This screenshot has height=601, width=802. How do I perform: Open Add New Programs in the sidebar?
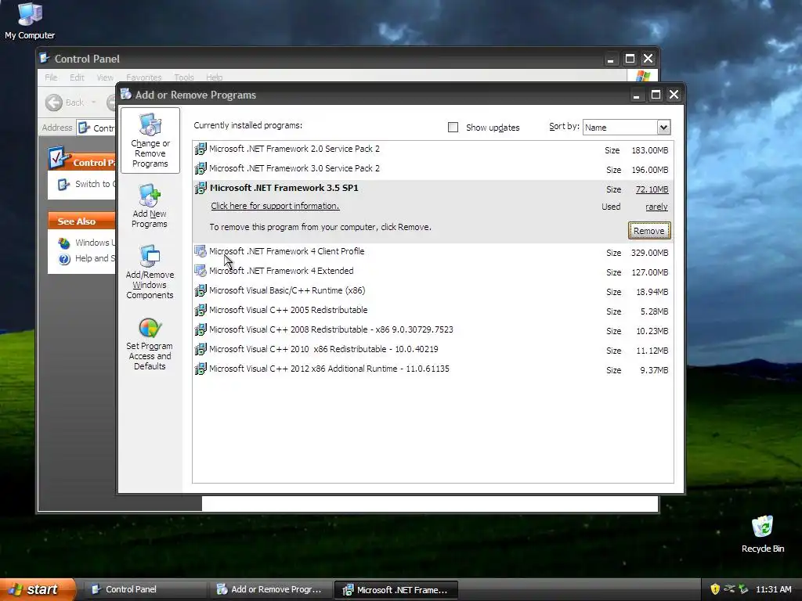(x=150, y=206)
